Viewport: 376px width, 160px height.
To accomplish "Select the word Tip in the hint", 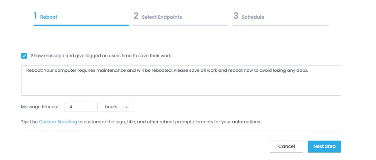I will click(25, 122).
